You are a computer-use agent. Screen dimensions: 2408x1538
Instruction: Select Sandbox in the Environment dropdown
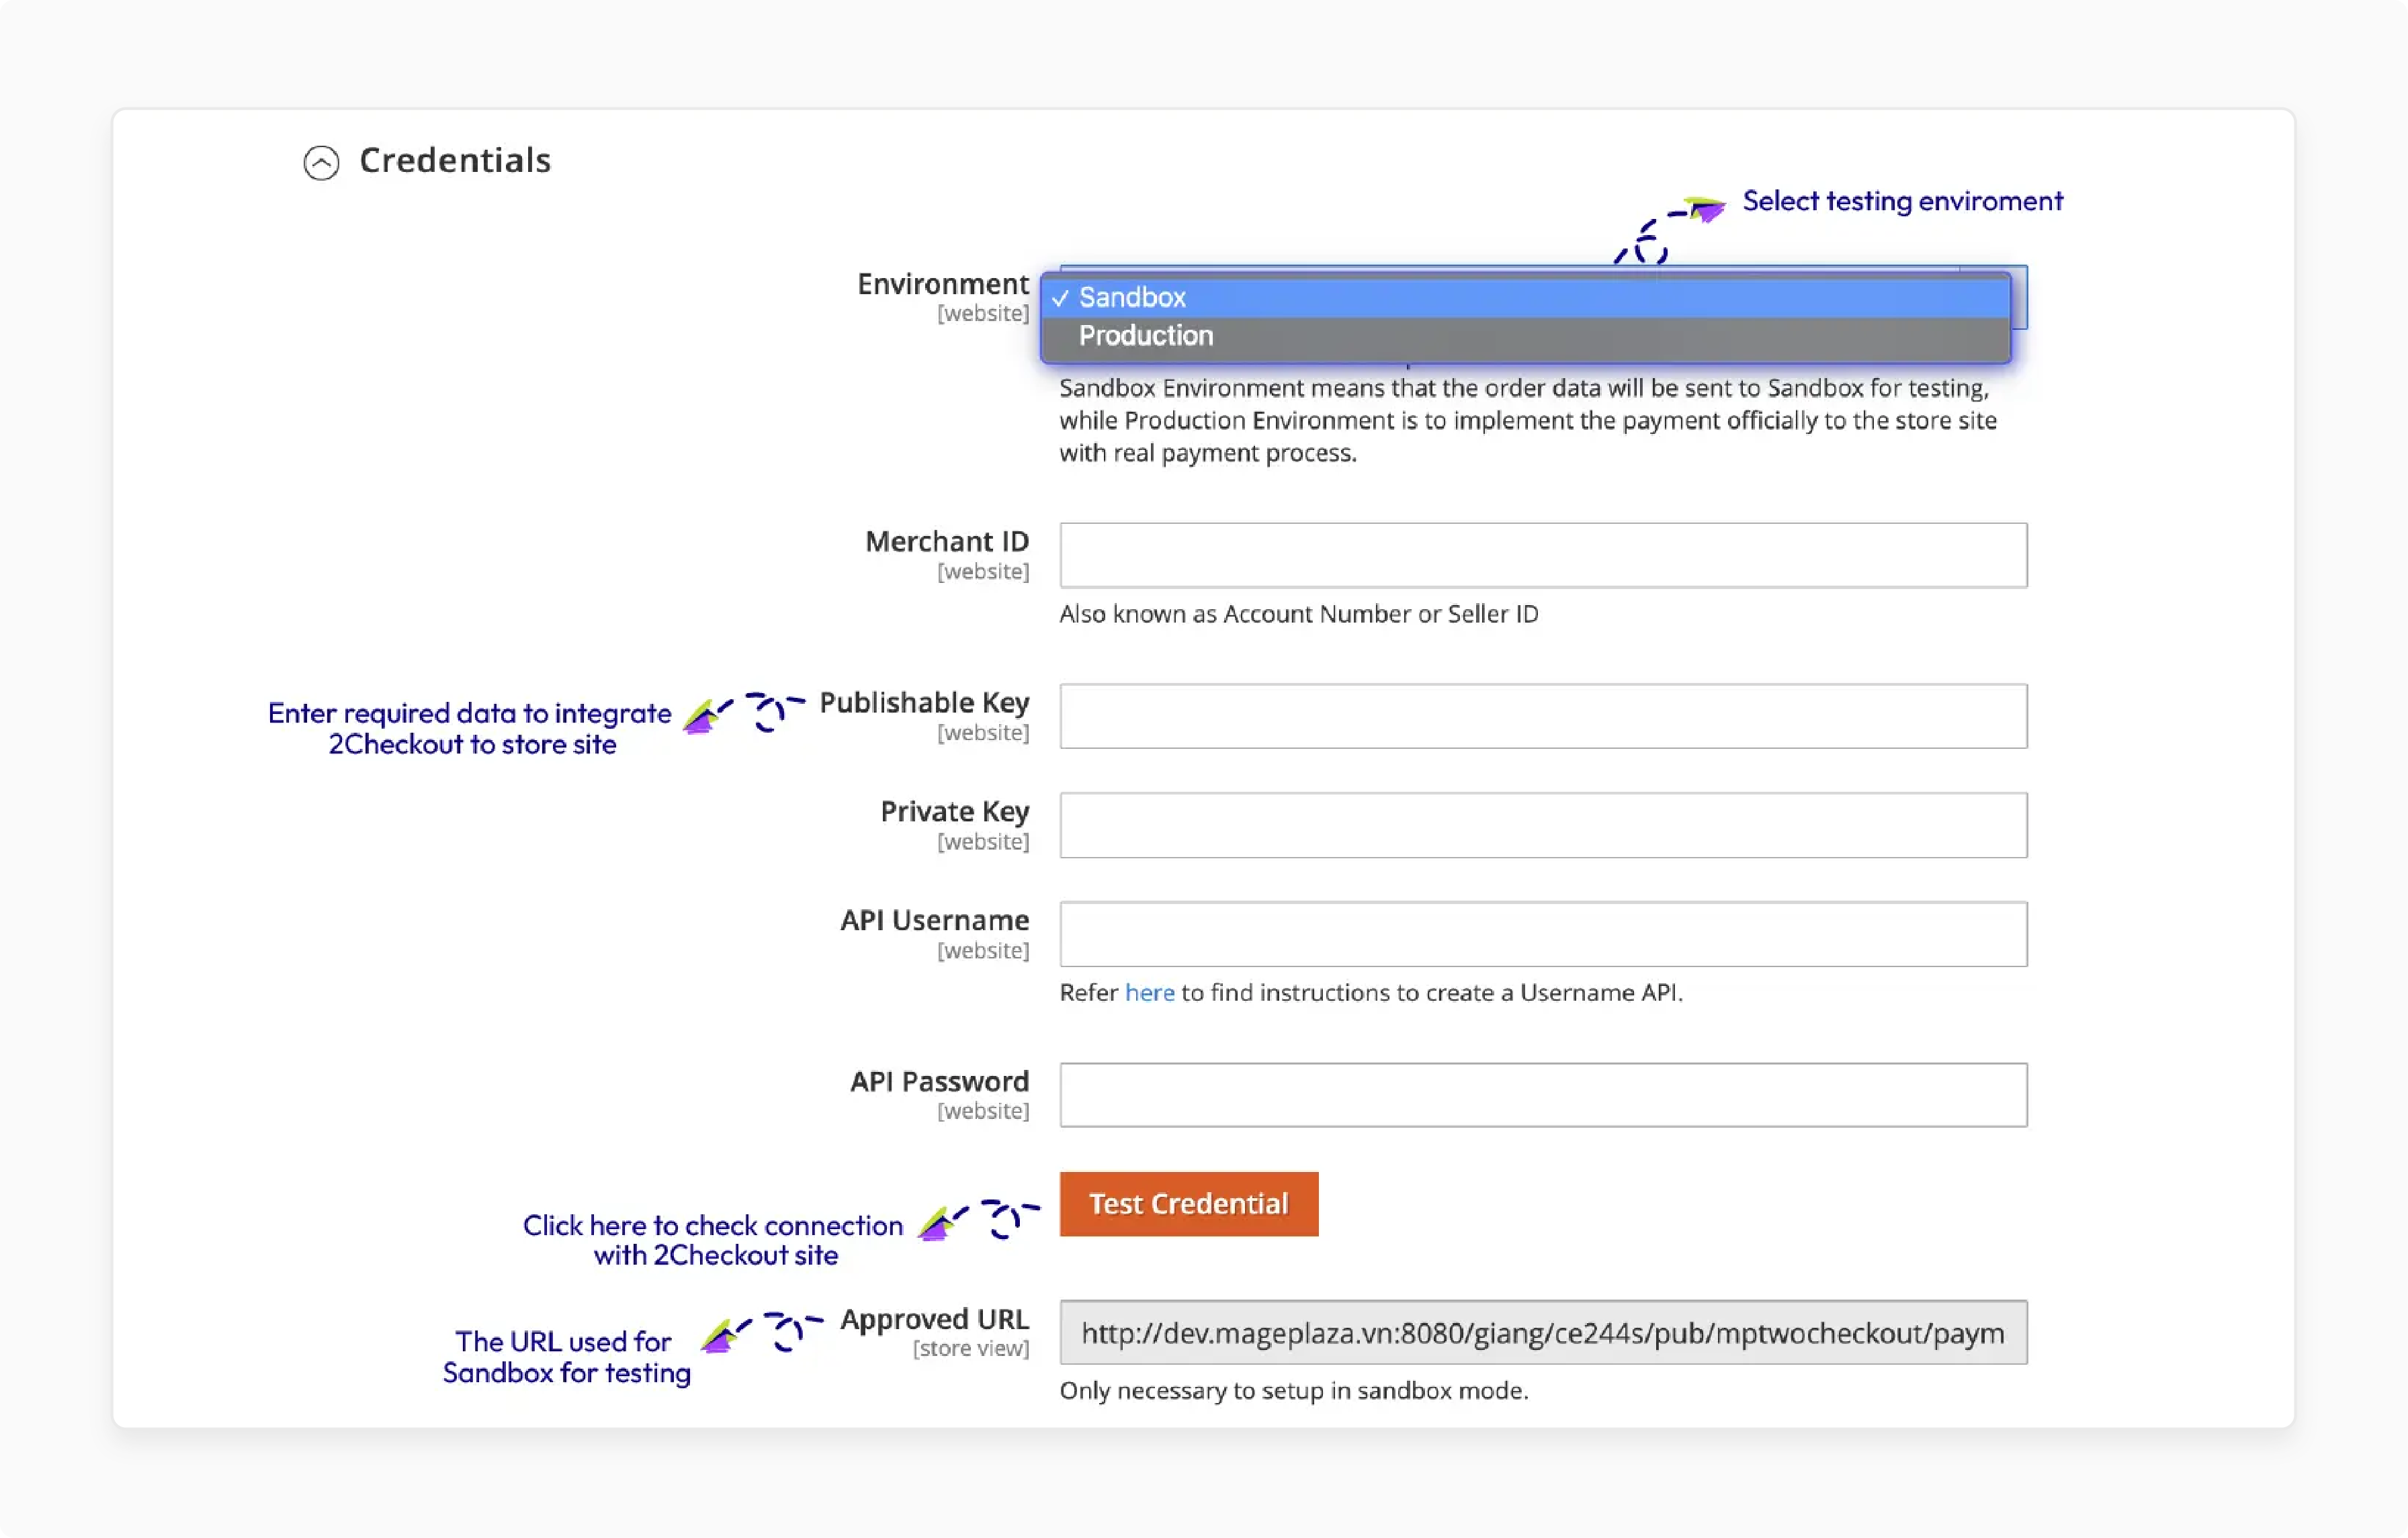pyautogui.click(x=1525, y=298)
